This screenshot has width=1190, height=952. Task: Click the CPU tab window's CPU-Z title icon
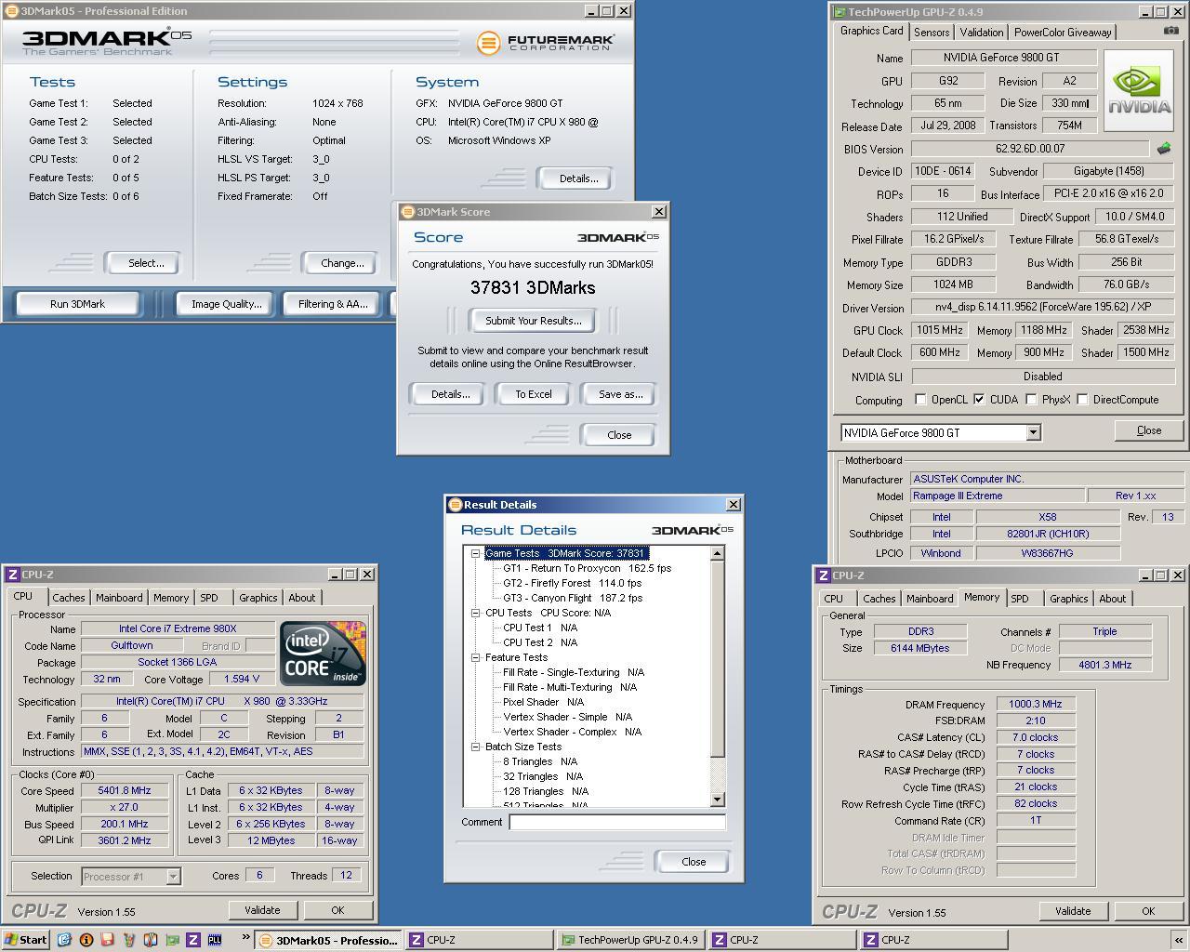point(13,575)
